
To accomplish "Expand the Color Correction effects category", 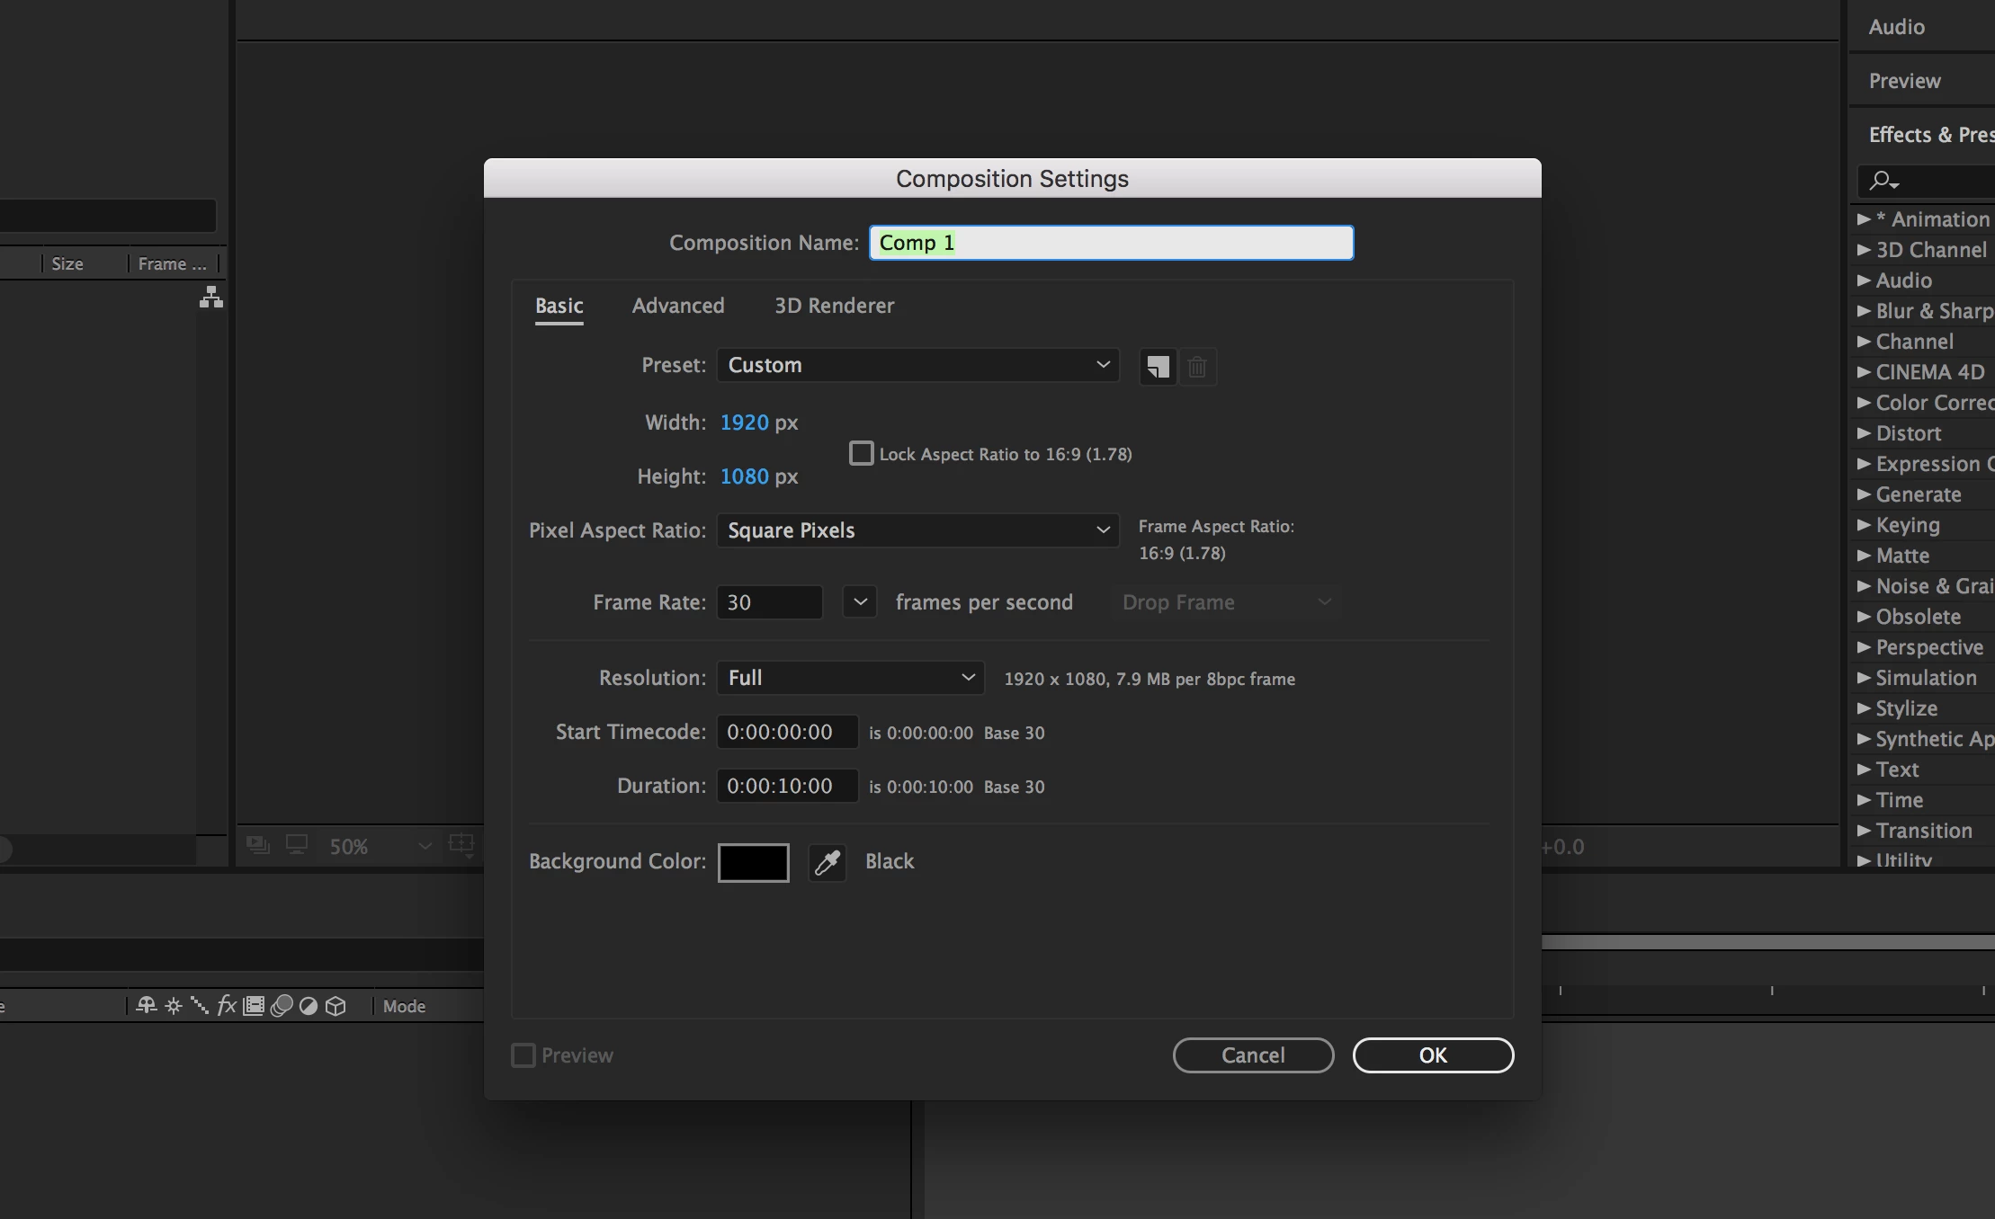I will [1865, 403].
